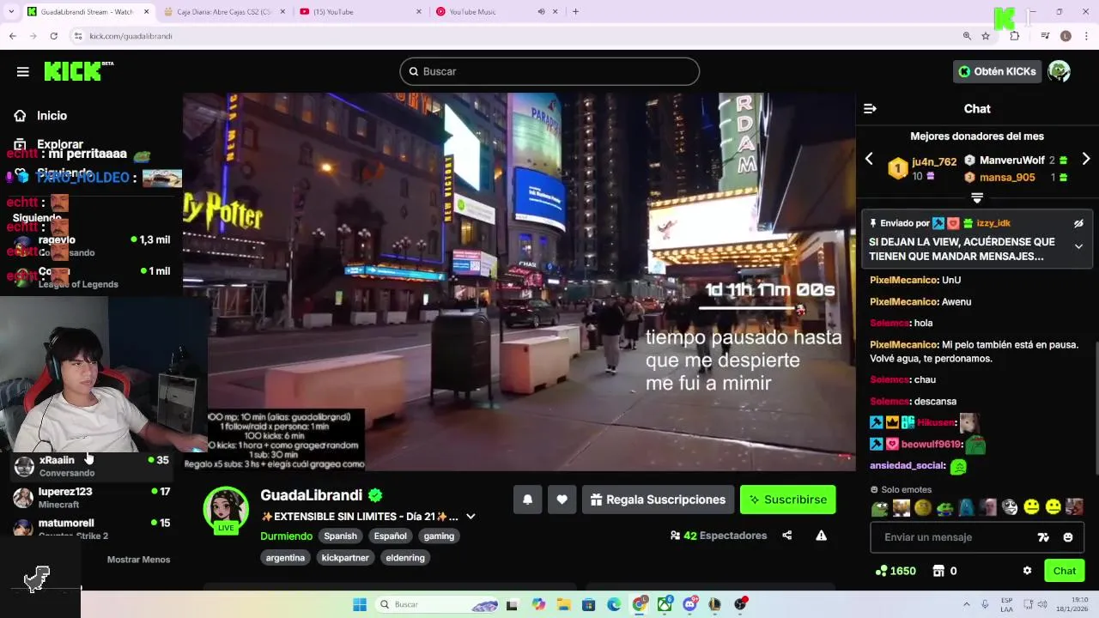Reload the page
Viewport: 1099px width, 618px height.
(53, 36)
